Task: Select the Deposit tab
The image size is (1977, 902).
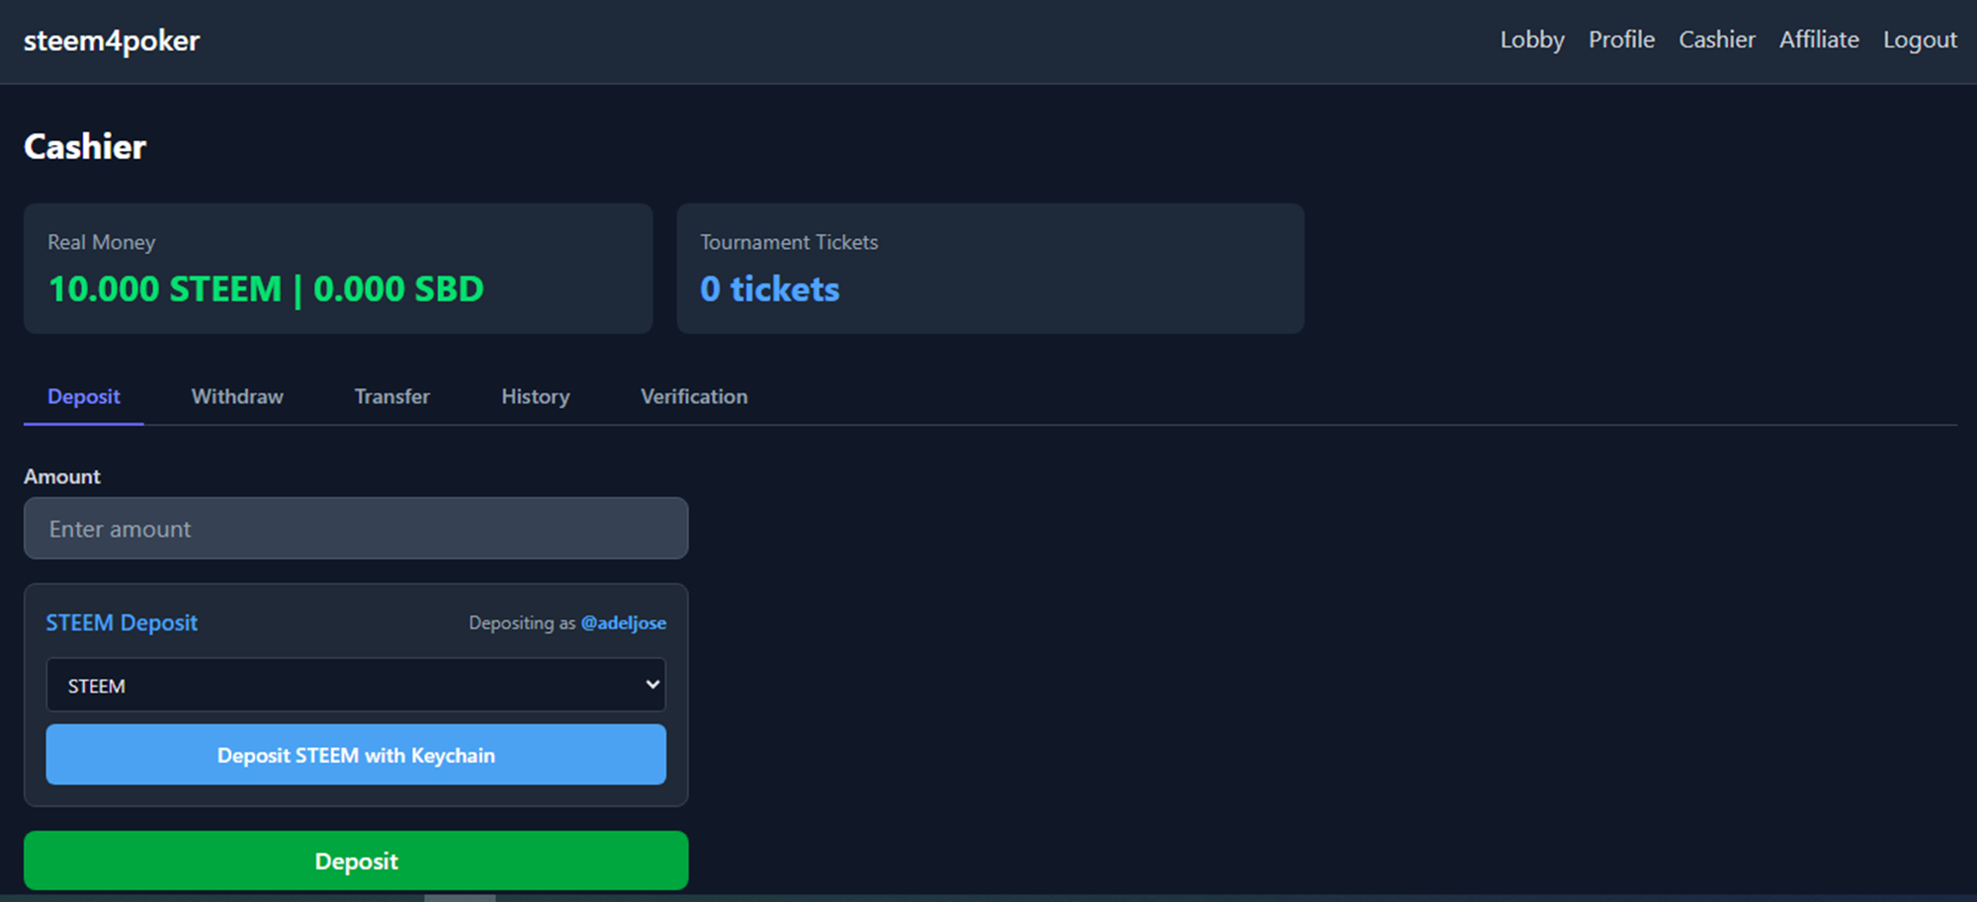Action: click(84, 396)
